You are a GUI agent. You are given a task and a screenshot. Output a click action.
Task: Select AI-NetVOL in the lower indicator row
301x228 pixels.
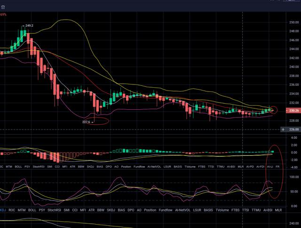tap(182, 210)
